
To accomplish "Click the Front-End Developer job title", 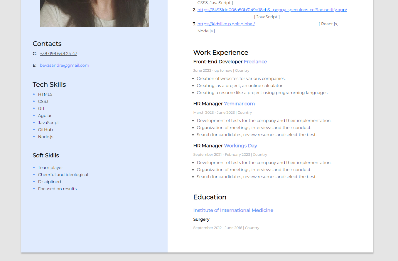I will pos(218,61).
